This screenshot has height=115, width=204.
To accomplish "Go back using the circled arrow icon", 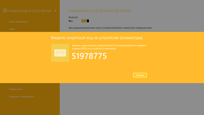I will point(5,11).
